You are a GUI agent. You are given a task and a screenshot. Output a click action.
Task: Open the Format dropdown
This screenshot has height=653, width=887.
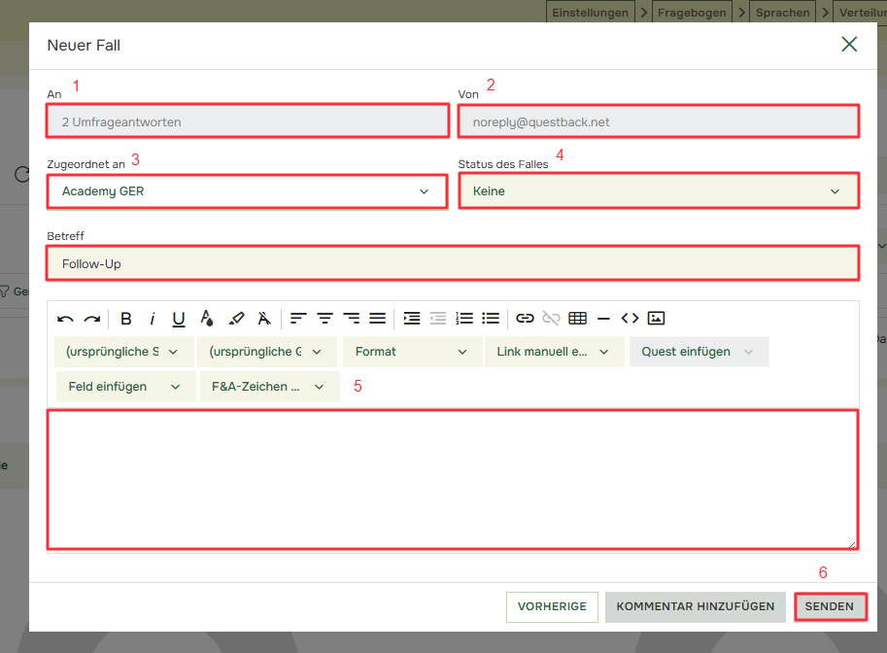tap(411, 352)
